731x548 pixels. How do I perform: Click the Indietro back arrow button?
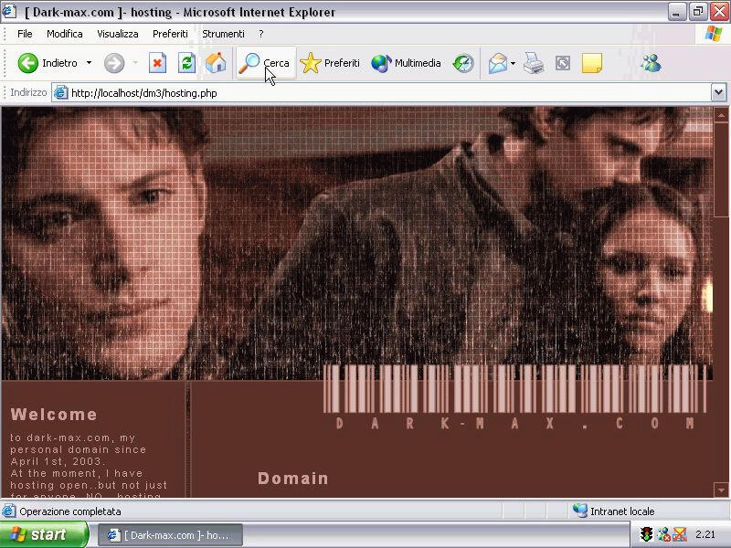(28, 63)
